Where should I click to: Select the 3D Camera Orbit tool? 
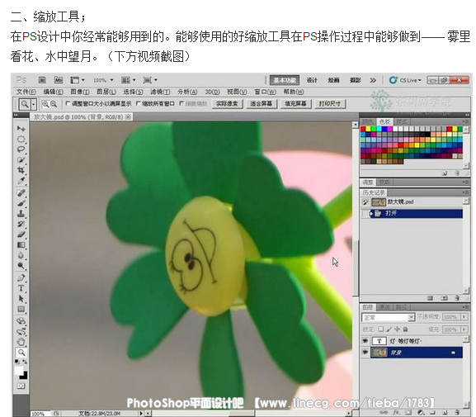point(21,331)
